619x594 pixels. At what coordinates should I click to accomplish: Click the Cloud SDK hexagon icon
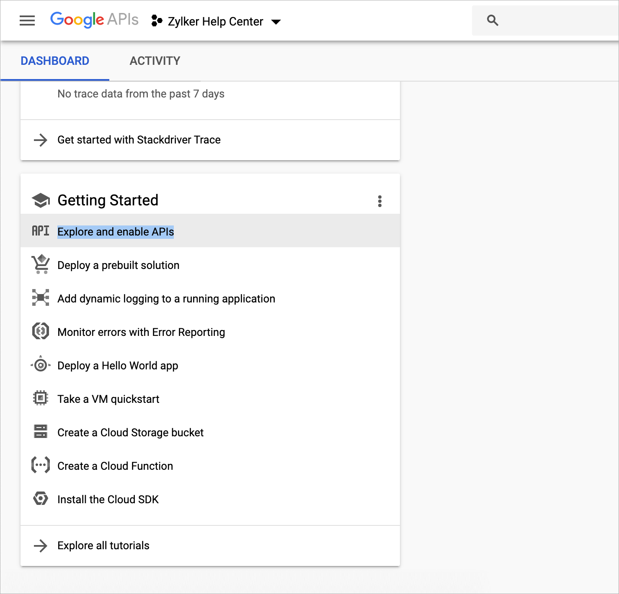coord(41,499)
